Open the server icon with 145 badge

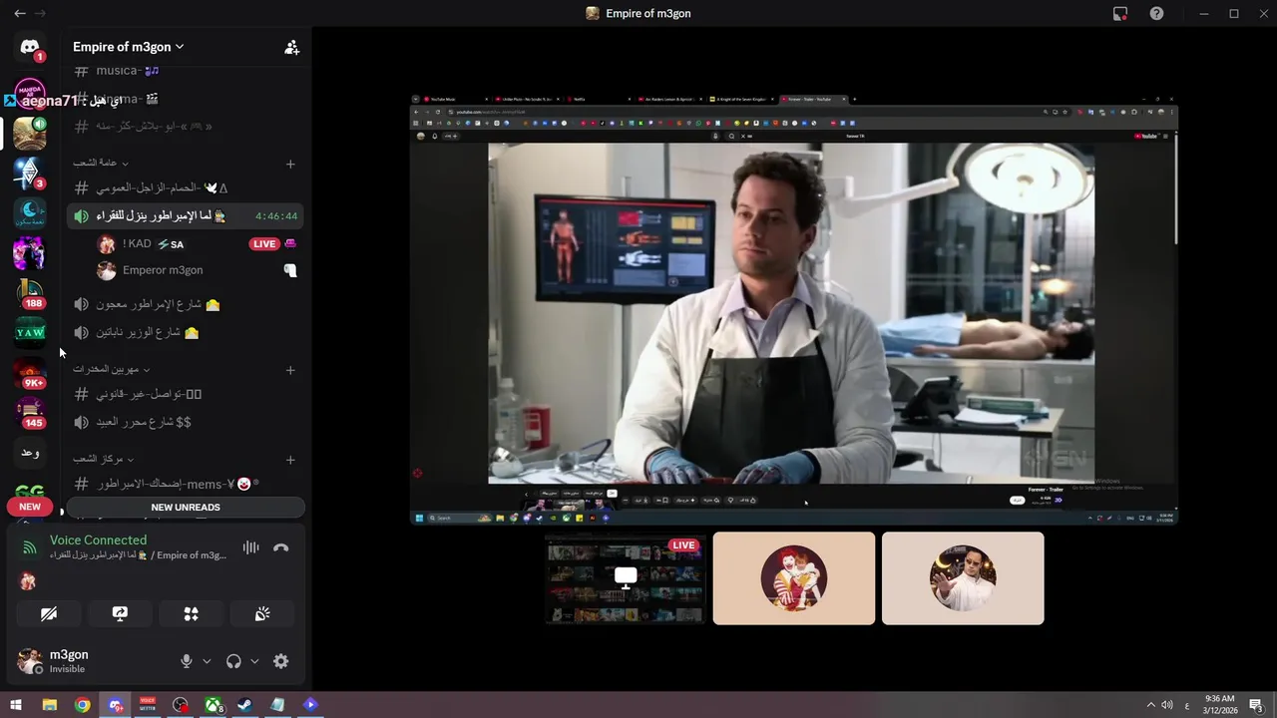click(30, 413)
